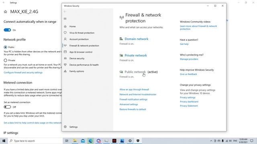Click the Account protection person icon
The image size is (257, 144).
tap(65, 39)
